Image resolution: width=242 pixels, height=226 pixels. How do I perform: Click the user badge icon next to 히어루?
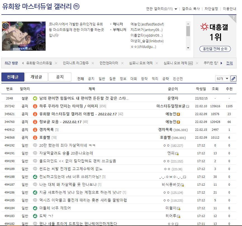tap(178, 216)
